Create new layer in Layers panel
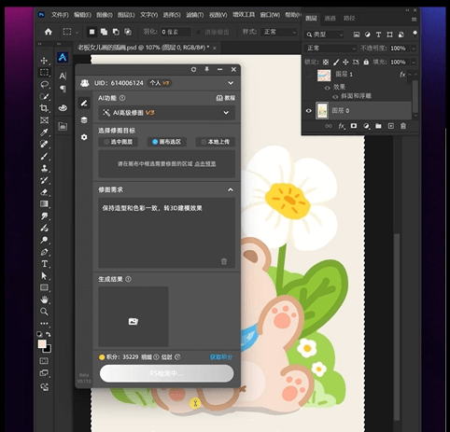 pyautogui.click(x=391, y=126)
